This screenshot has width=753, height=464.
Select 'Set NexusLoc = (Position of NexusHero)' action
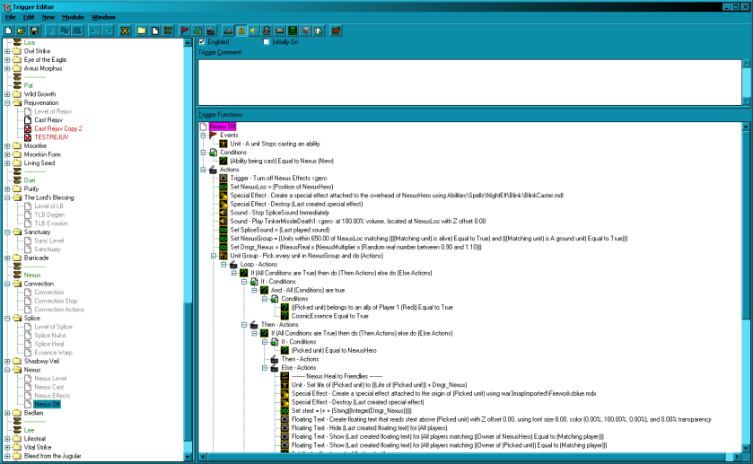point(282,187)
